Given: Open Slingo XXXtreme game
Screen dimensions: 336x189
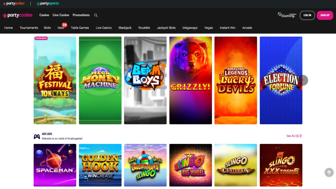Looking at the screenshot, I should point(281,165).
